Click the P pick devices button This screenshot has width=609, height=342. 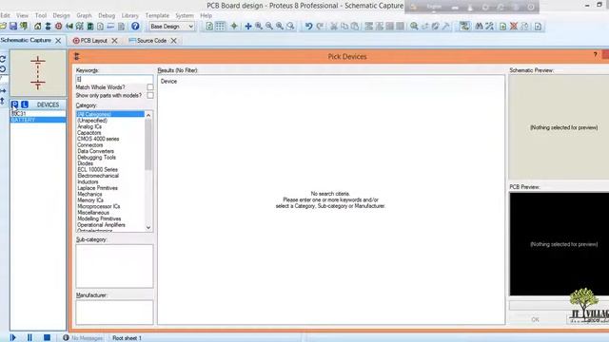pyautogui.click(x=15, y=104)
